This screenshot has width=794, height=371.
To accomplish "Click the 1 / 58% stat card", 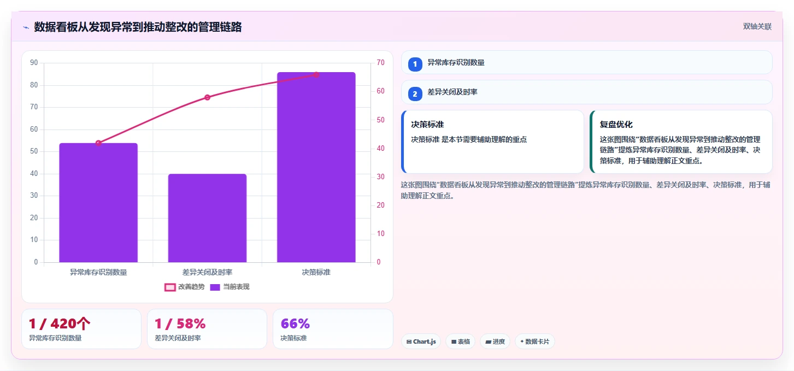I will point(207,329).
